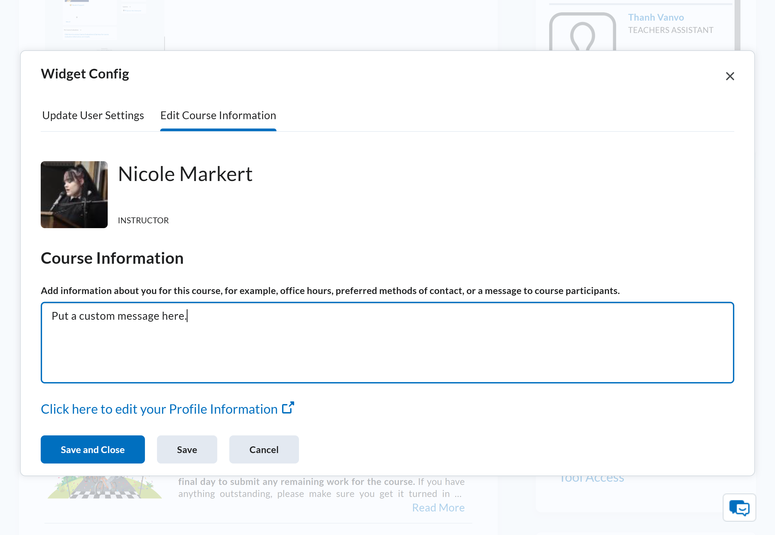This screenshot has width=775, height=535.
Task: Click the Save button
Action: coord(187,450)
